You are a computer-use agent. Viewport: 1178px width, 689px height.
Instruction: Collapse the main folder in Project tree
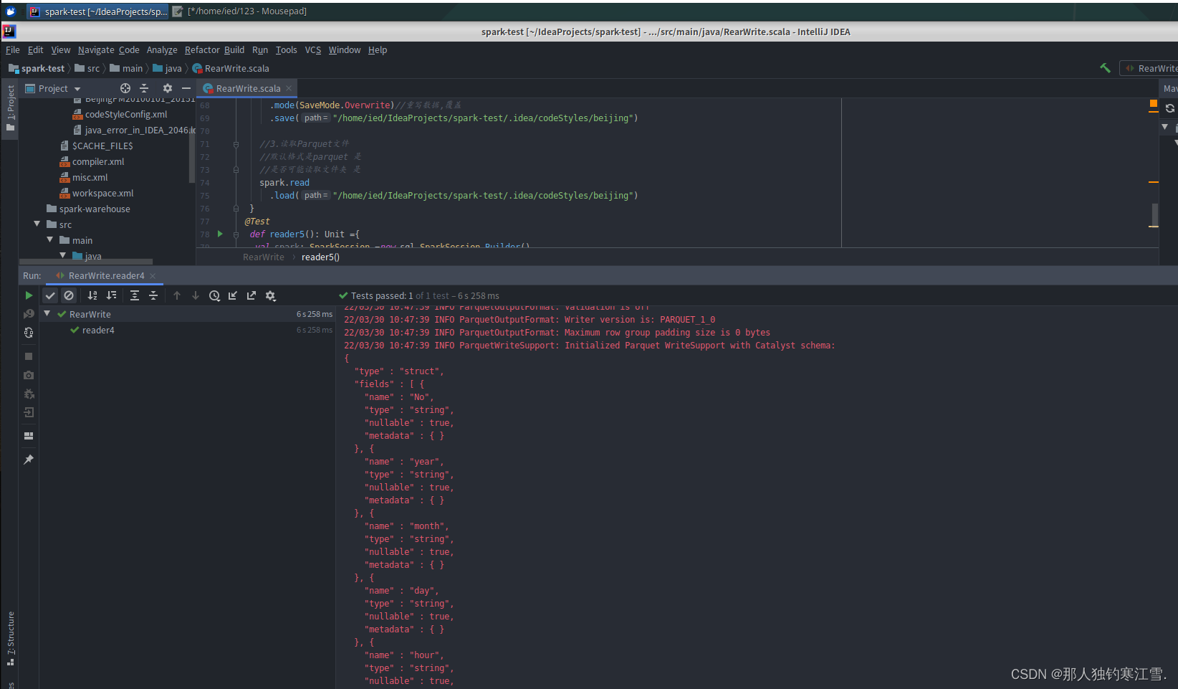pyautogui.click(x=50, y=240)
